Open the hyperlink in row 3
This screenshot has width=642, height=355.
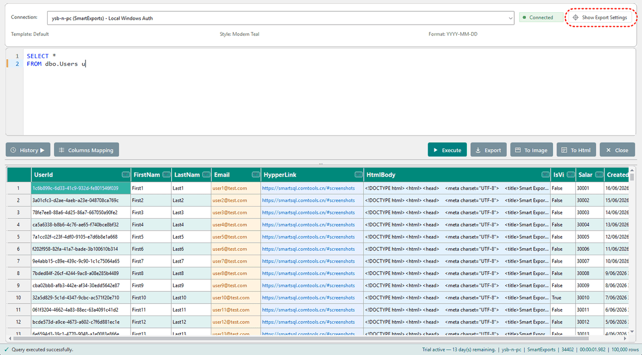(x=308, y=212)
